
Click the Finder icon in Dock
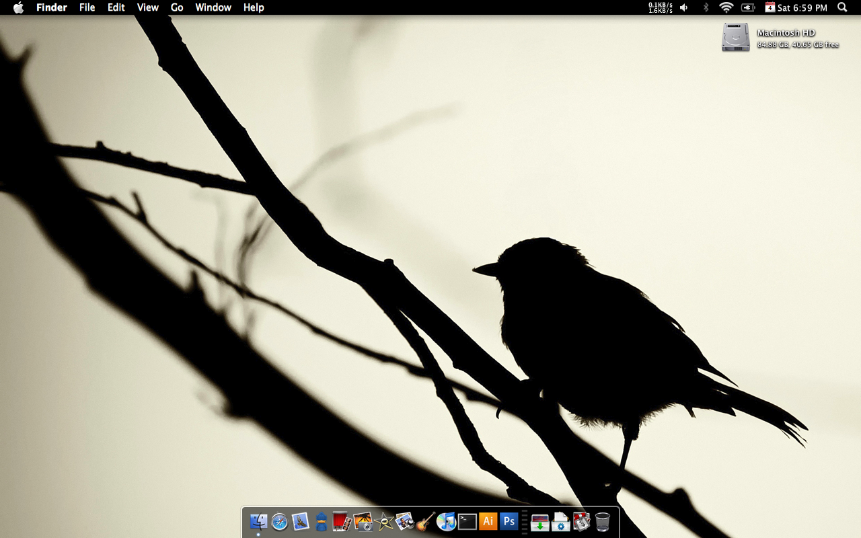(258, 522)
